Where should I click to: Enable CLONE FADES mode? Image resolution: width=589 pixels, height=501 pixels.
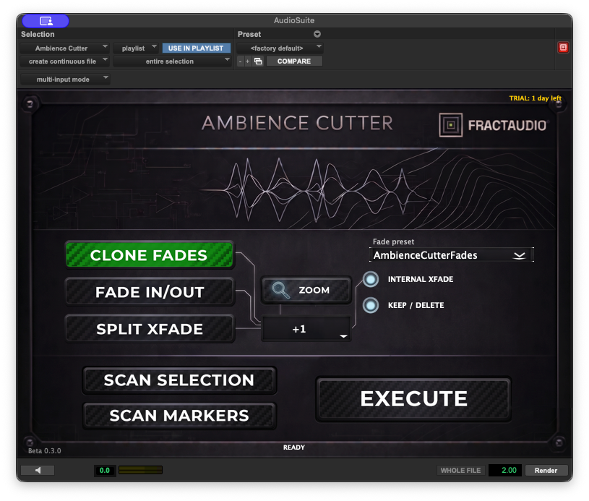[149, 255]
